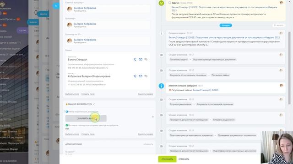Screen dimensions: 293x164
Task: Open task link БалансСтандарт | 3.2023 in Создана задача
Action: point(224,37)
